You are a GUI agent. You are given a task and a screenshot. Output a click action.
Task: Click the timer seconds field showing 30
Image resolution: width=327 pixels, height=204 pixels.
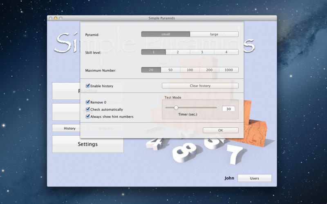click(228, 109)
